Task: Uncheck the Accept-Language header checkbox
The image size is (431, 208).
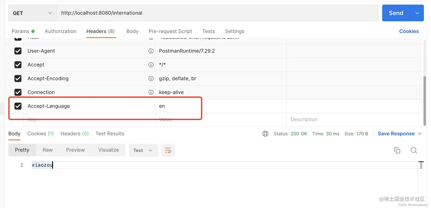Action: tap(18, 106)
